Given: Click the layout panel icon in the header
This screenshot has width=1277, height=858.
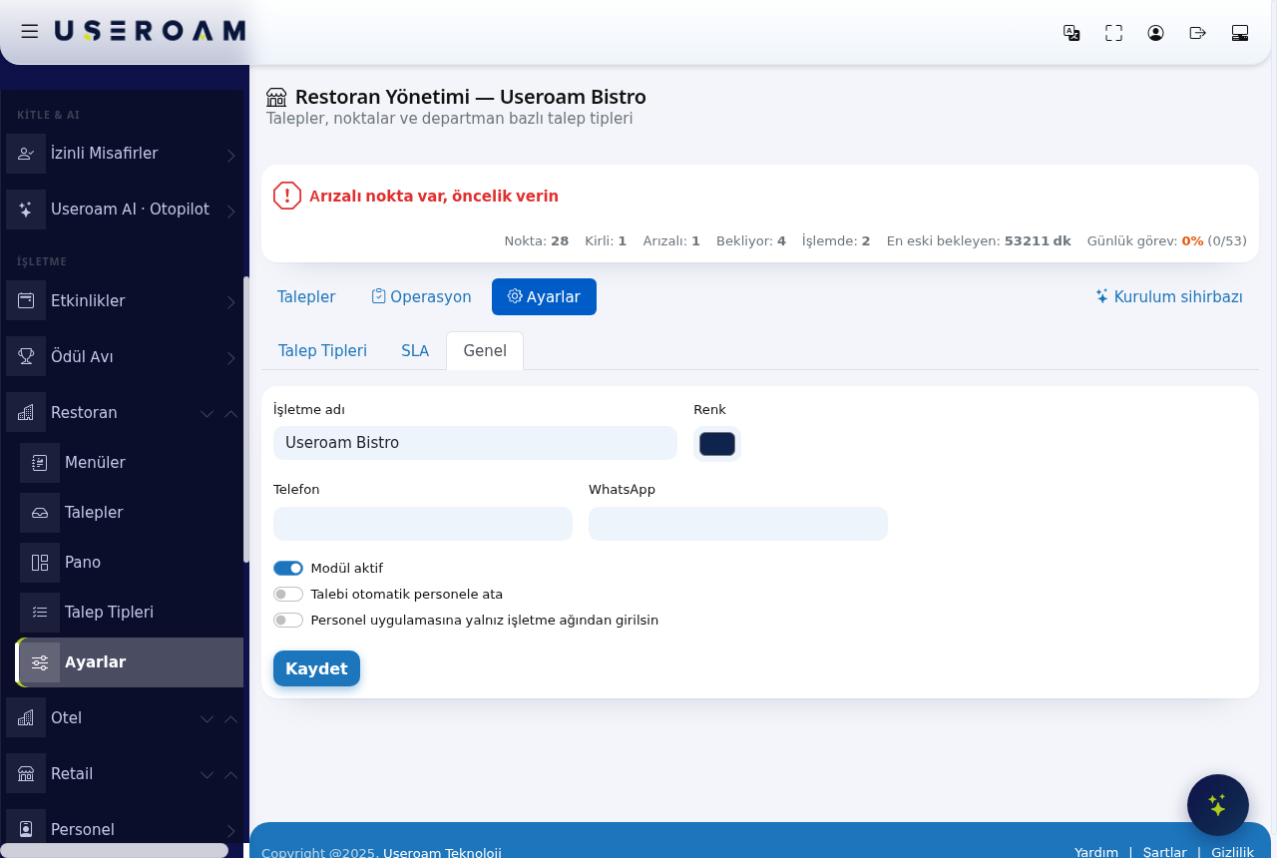Looking at the screenshot, I should (x=1240, y=33).
